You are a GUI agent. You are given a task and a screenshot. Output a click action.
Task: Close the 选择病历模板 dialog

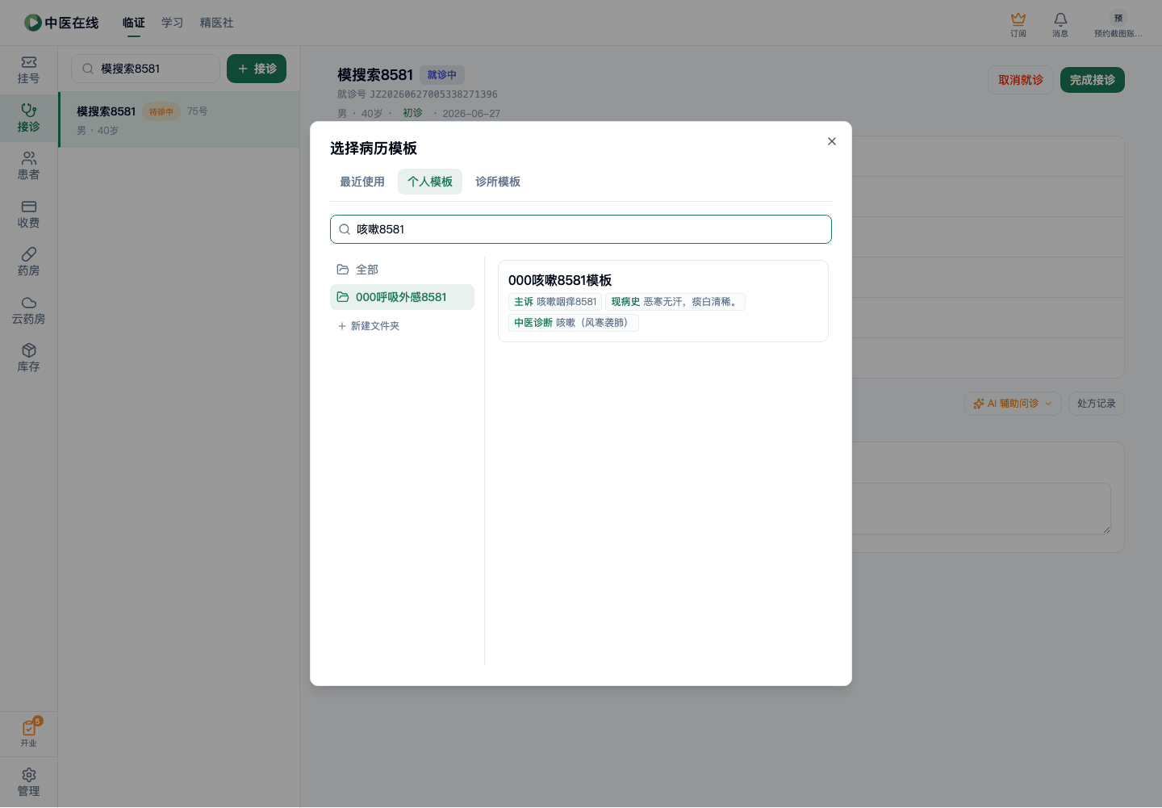tap(832, 141)
